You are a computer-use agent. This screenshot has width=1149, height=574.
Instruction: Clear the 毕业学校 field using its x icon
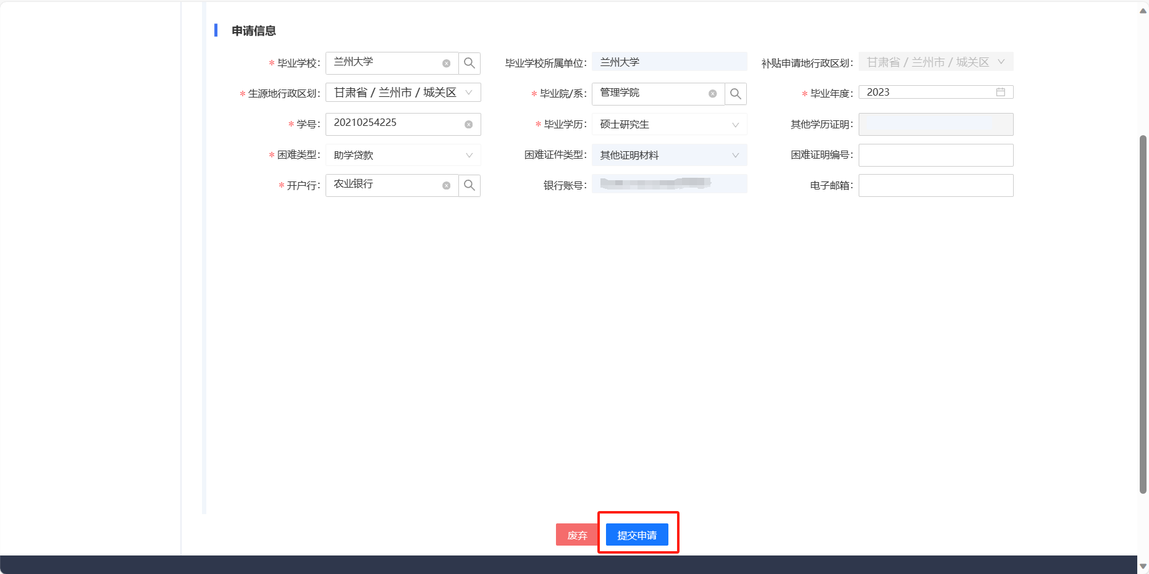pyautogui.click(x=446, y=64)
